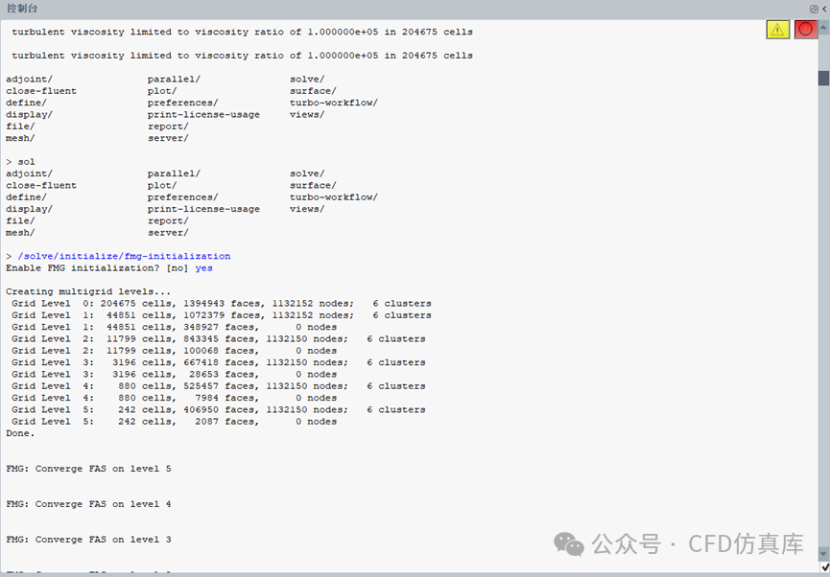Click the Grid Level 3 row with 28653 faces
The width and height of the screenshot is (830, 577).
[x=174, y=375]
